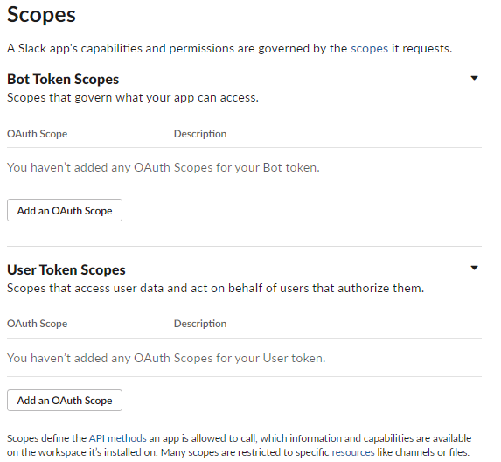Viewport: 501px width, 462px height.
Task: Open the 'scopes' link in the intro sentence
Action: click(369, 49)
